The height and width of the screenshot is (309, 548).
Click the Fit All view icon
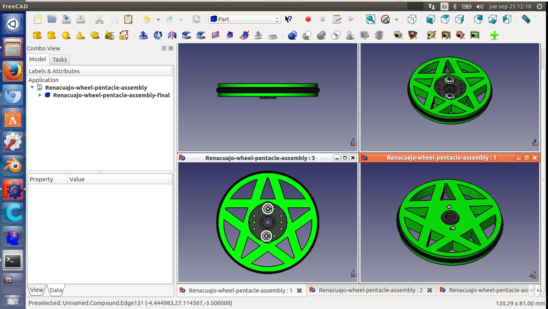pyautogui.click(x=371, y=19)
